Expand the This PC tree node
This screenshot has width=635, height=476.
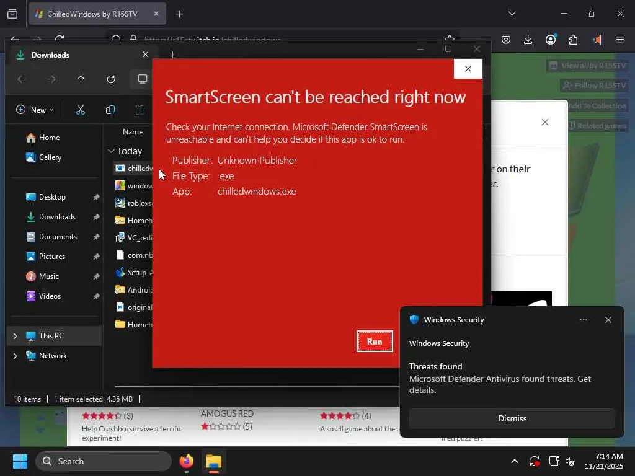click(15, 336)
